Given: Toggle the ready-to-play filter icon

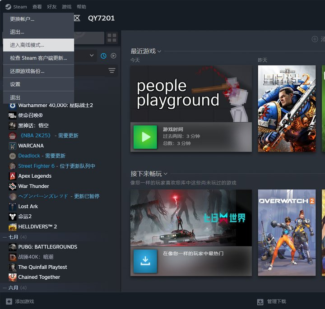Looking at the screenshot, I should [114, 55].
